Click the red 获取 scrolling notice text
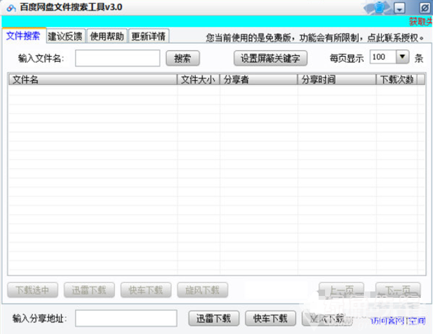 pyautogui.click(x=421, y=21)
